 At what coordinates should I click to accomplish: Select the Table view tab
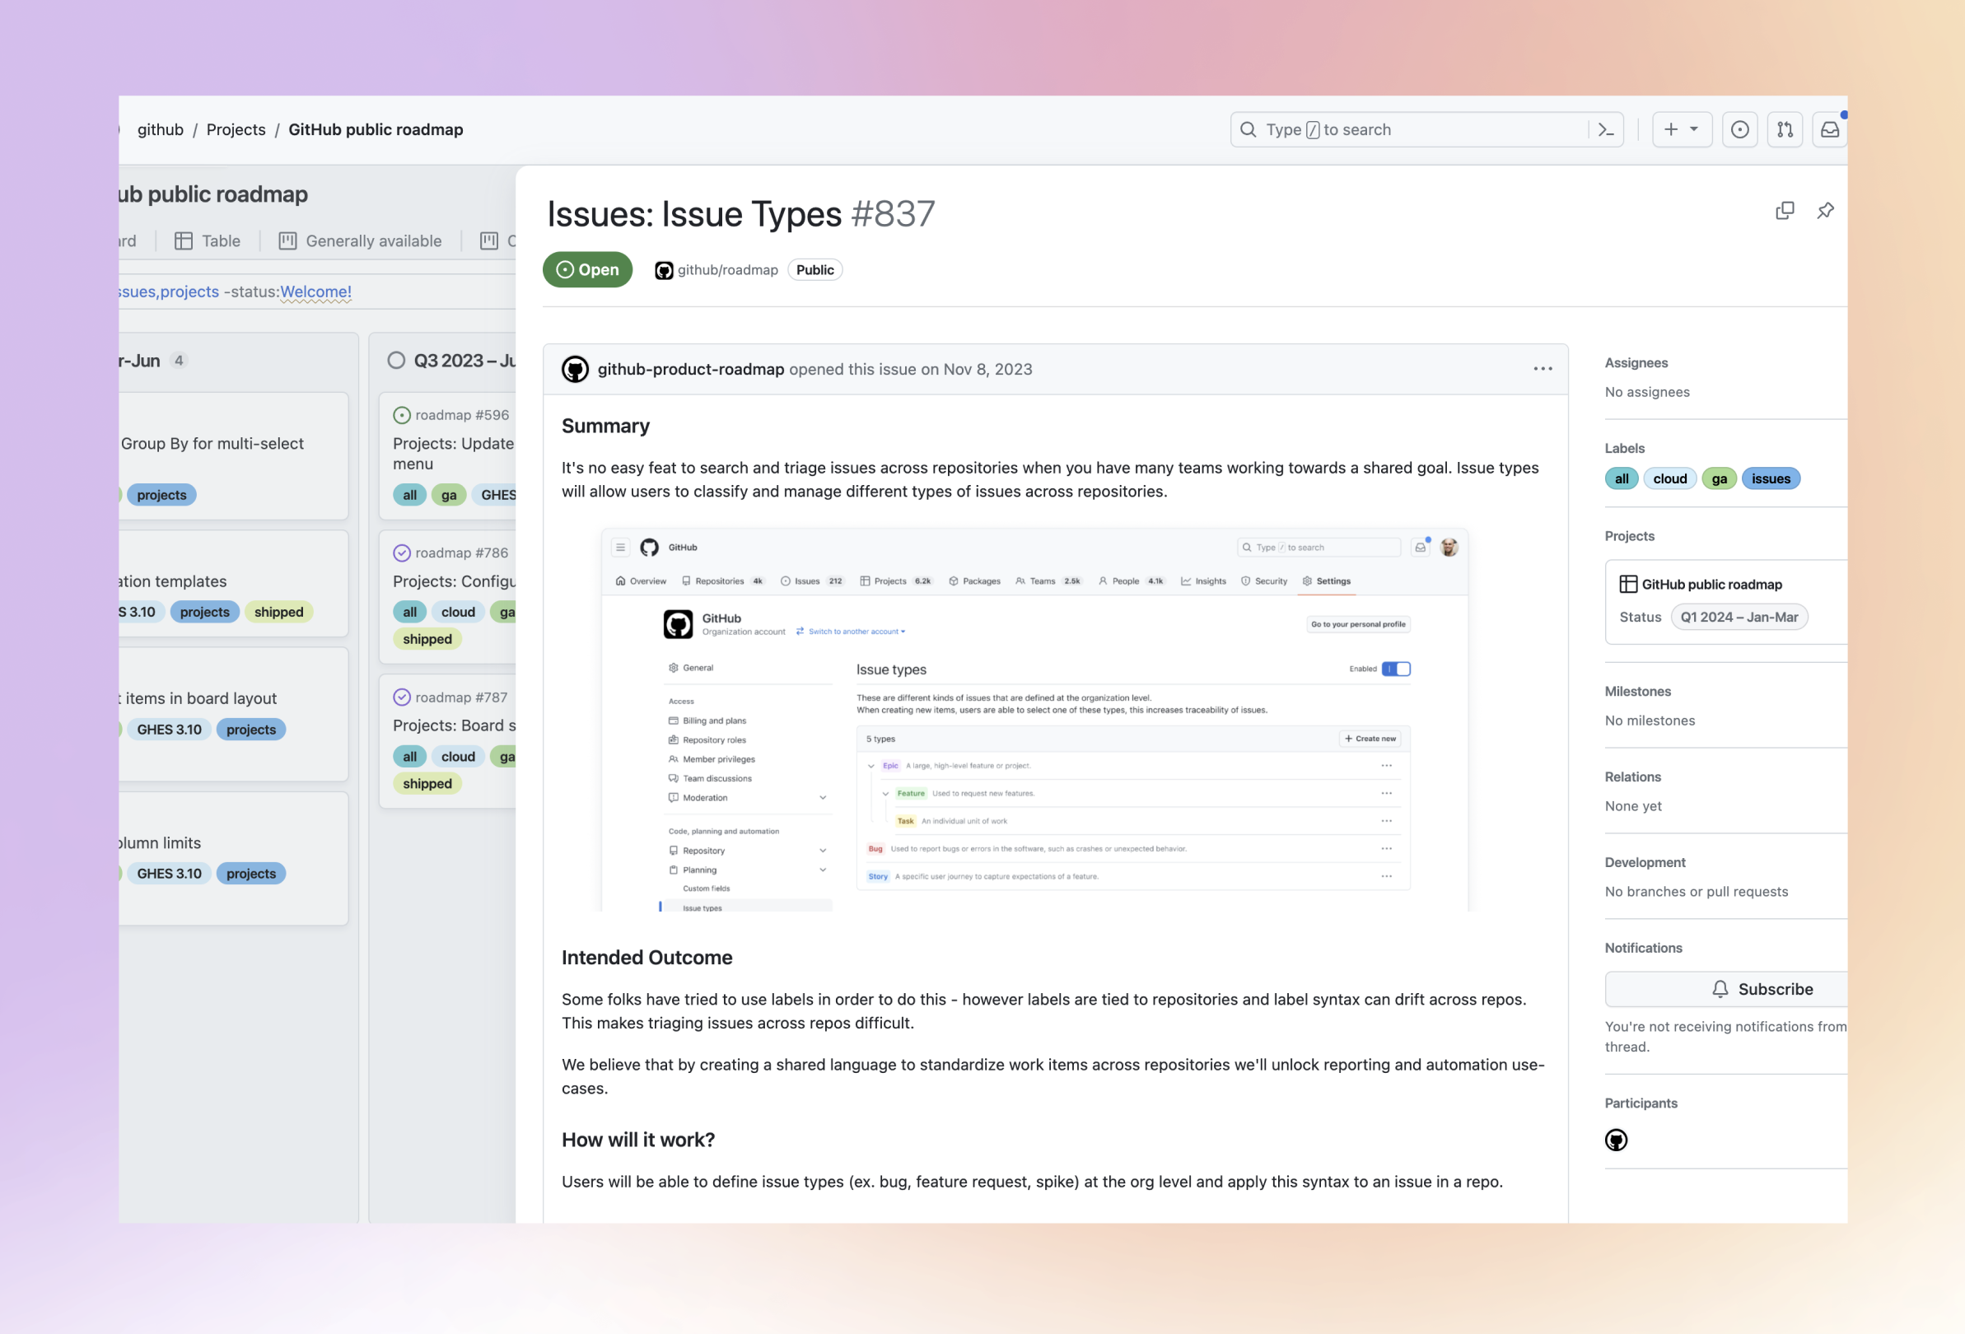pyautogui.click(x=210, y=240)
